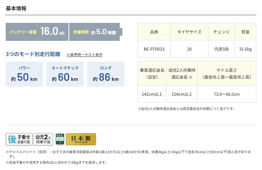Click the サドル高さ header cell
Image resolution: width=262 pixels, height=170 pixels.
pyautogui.click(x=227, y=73)
